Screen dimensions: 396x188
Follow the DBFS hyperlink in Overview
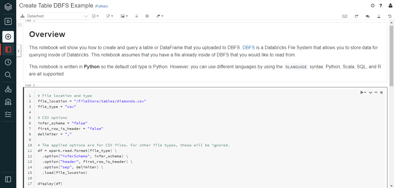pos(248,47)
